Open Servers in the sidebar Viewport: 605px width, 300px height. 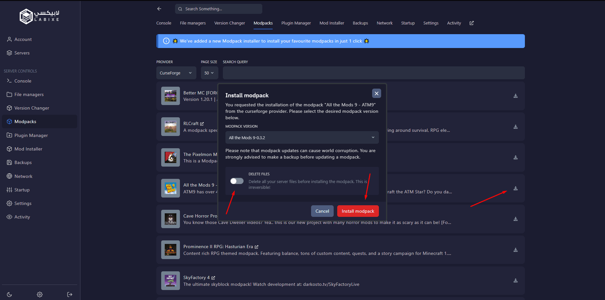click(39, 53)
